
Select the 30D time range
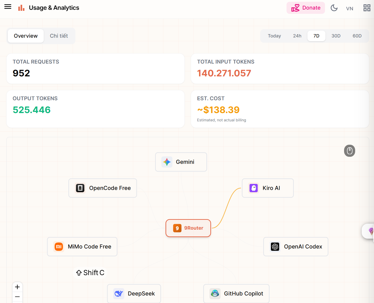pos(336,36)
